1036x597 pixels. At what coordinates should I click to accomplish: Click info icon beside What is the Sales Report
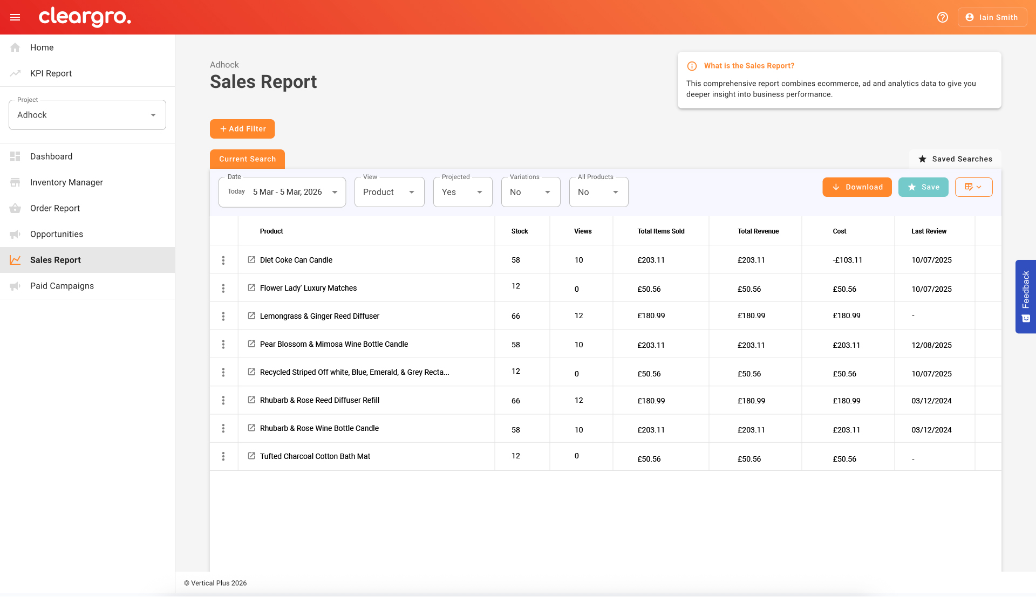(x=692, y=66)
